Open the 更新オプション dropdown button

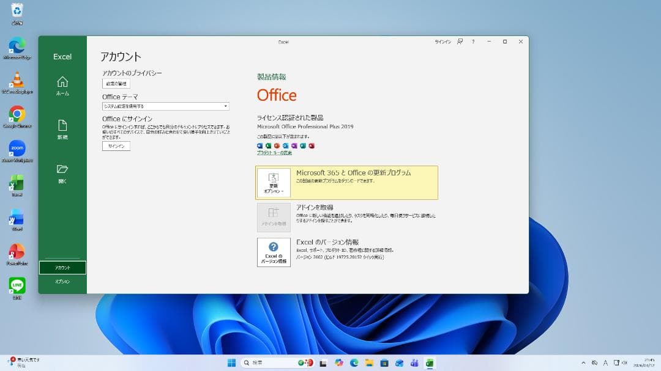click(x=274, y=183)
